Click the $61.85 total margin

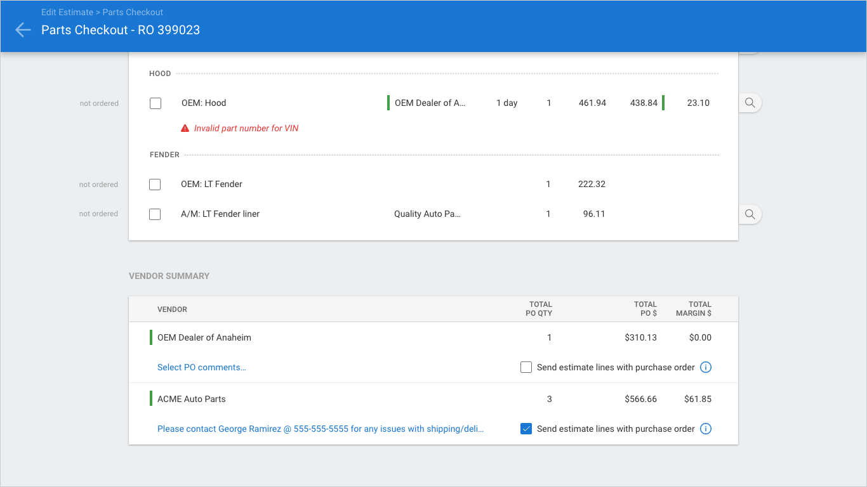click(x=698, y=399)
